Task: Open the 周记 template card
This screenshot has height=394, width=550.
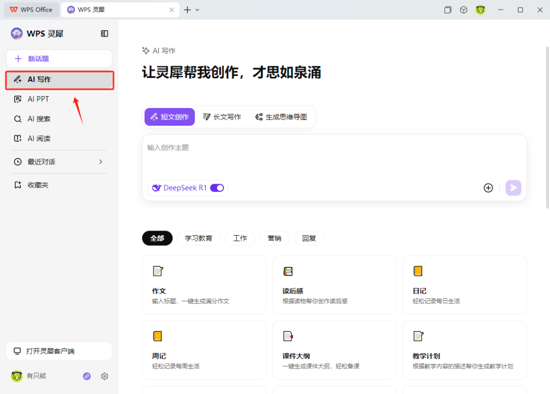Action: coord(204,350)
